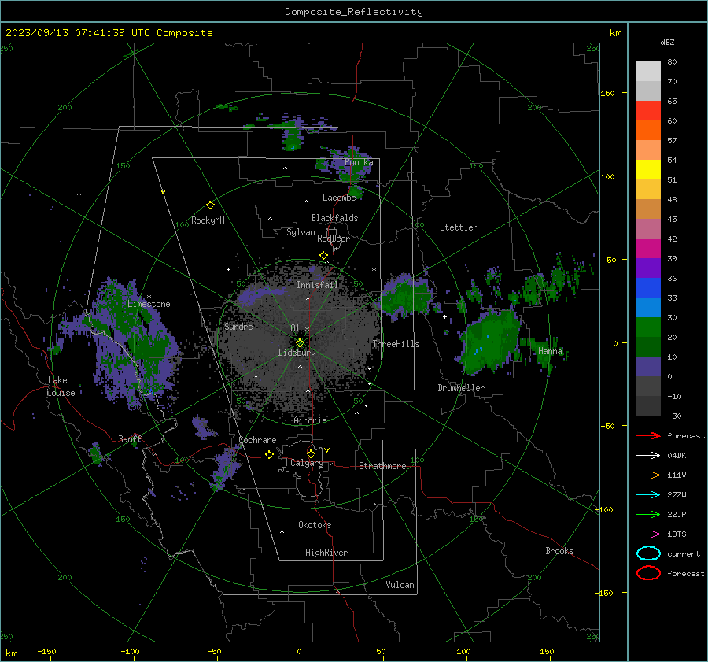This screenshot has width=708, height=662.
Task: Click the Hanna city label
Action: (x=550, y=351)
